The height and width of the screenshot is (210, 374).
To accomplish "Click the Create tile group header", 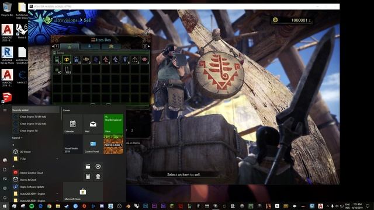I will pos(66,110).
